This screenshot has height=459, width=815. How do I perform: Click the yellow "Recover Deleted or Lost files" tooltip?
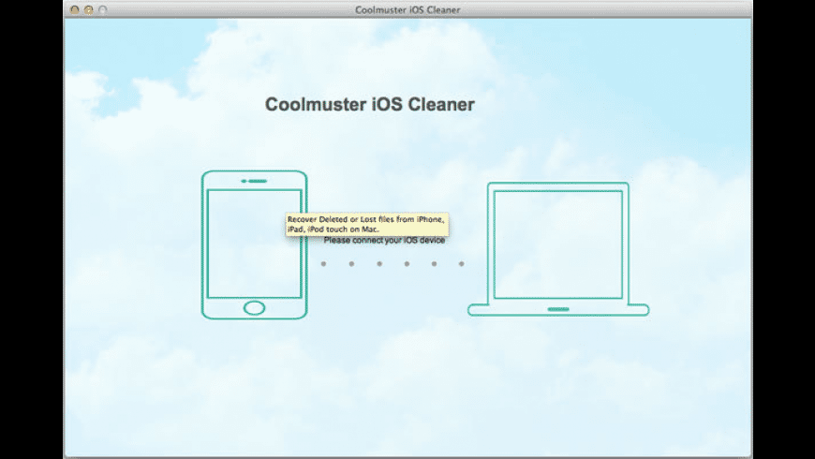(367, 224)
